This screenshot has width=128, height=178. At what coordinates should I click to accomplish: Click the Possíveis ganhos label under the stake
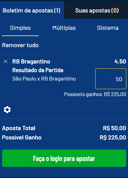click(x=83, y=94)
